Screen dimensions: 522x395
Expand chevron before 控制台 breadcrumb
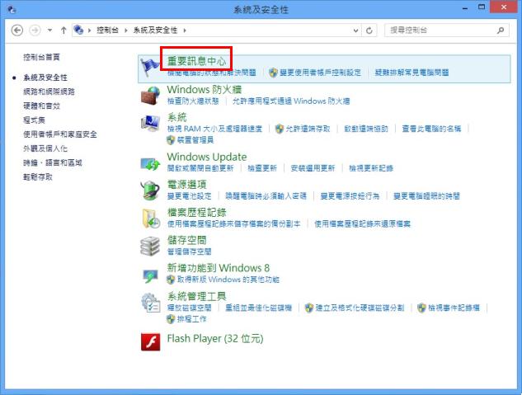click(89, 31)
